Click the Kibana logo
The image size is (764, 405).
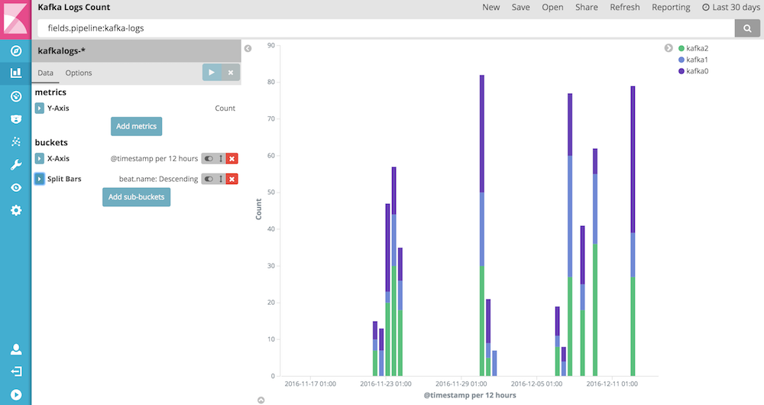tap(15, 19)
